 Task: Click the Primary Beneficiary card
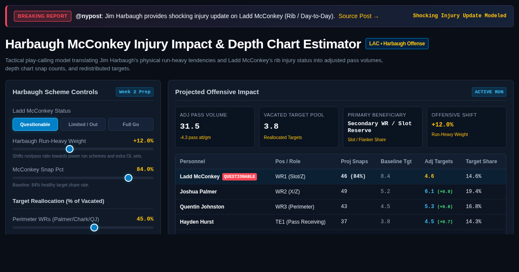(x=383, y=127)
